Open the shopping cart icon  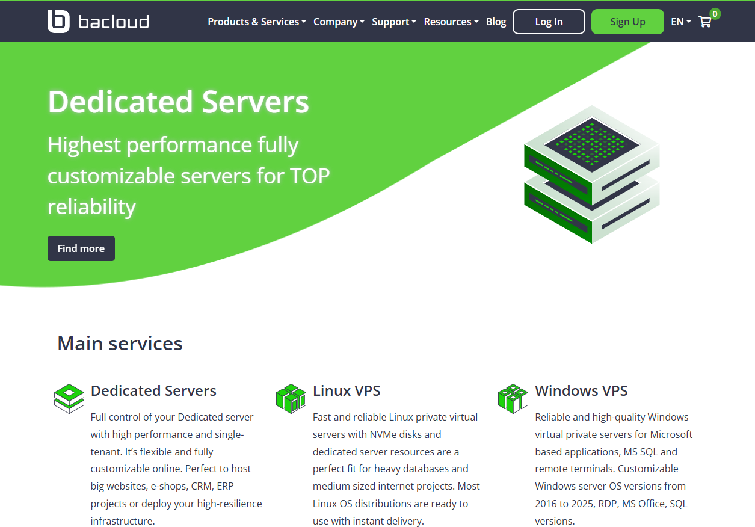[705, 22]
